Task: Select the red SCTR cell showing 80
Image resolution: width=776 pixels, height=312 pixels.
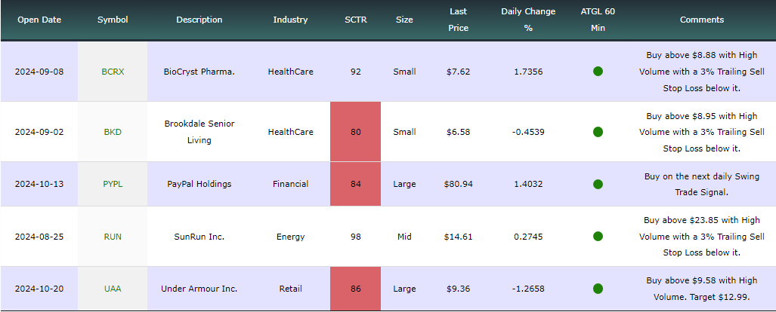Action: pyautogui.click(x=355, y=131)
